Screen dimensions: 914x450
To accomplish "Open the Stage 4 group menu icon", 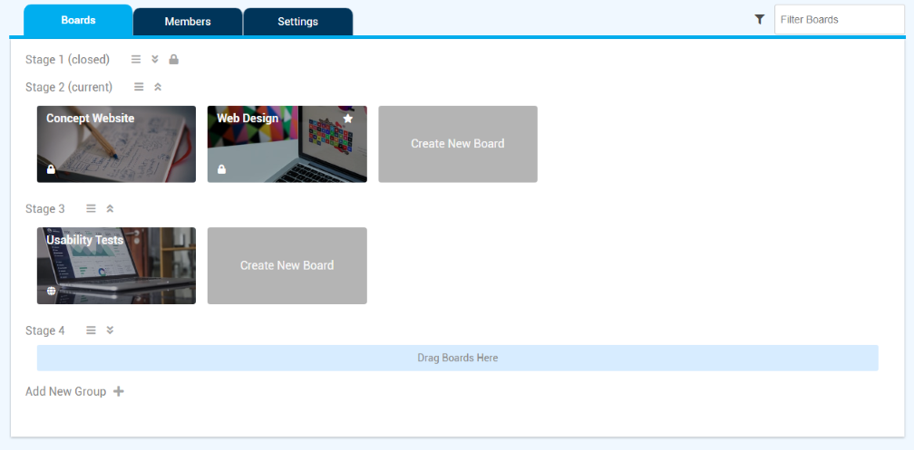I will pyautogui.click(x=91, y=330).
